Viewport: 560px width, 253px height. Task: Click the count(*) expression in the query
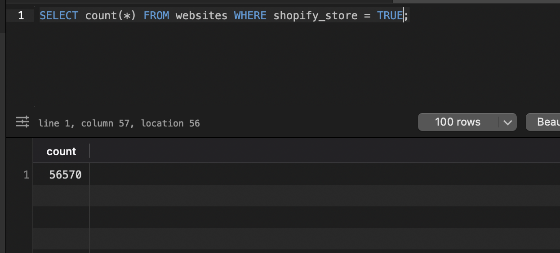pos(111,16)
